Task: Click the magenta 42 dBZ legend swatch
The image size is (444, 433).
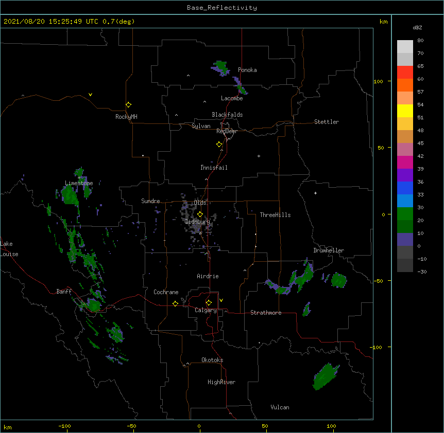Action: tap(405, 162)
